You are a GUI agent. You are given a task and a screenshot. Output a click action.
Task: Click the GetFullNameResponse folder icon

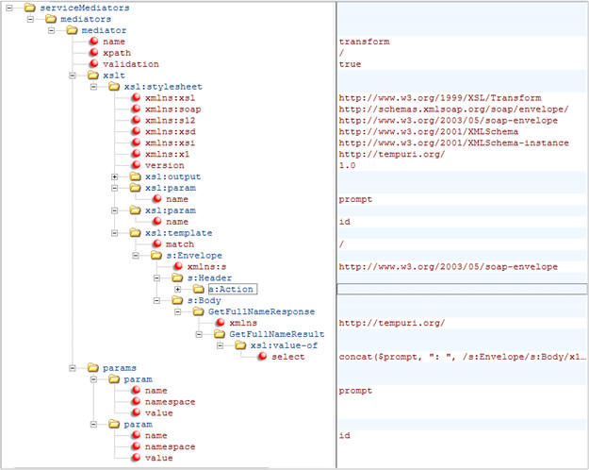(x=198, y=311)
